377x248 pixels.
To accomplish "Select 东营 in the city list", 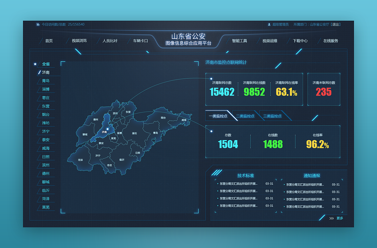I will tap(46, 106).
